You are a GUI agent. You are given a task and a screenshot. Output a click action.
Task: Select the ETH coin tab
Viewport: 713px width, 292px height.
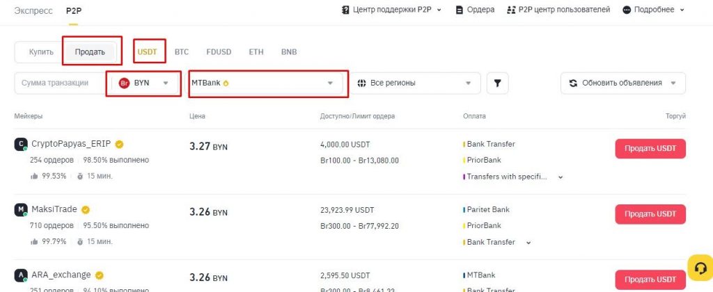(x=256, y=51)
